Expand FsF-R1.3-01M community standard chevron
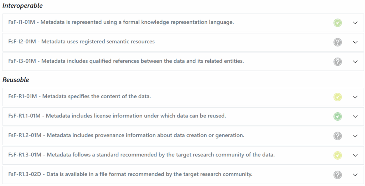This screenshot has height=186, width=365. point(355,155)
